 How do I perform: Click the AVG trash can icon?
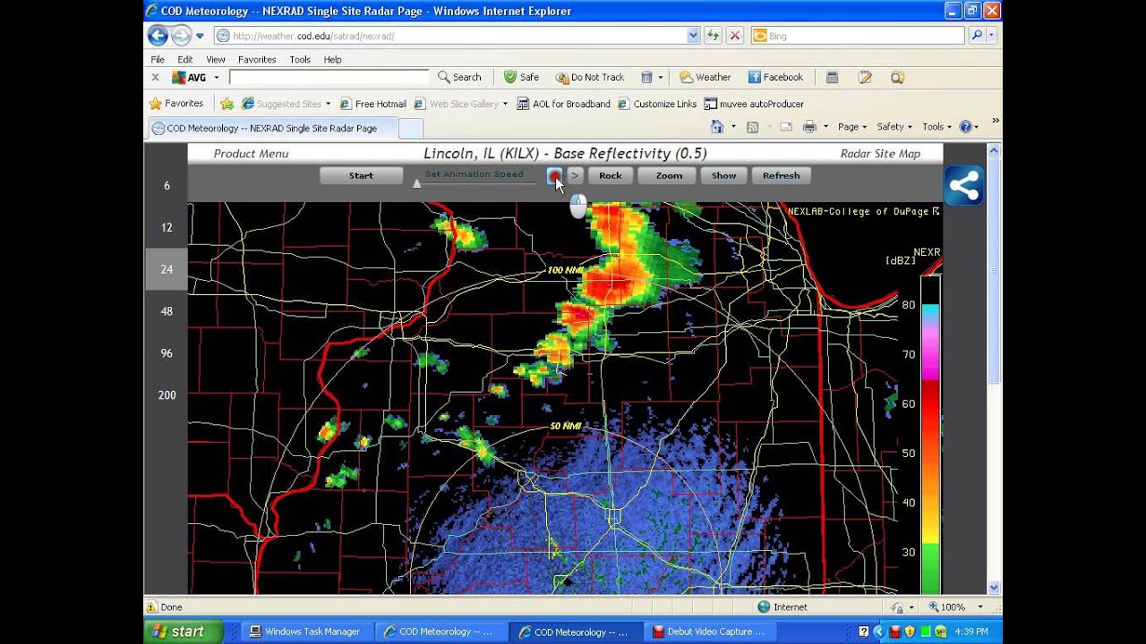646,77
